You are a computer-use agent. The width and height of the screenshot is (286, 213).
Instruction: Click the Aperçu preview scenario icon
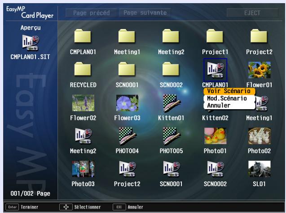pyautogui.click(x=31, y=43)
